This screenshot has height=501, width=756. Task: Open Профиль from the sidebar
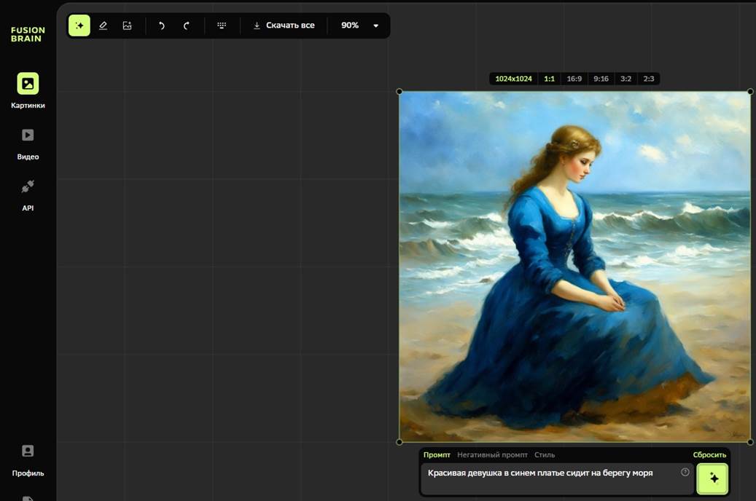coord(28,459)
